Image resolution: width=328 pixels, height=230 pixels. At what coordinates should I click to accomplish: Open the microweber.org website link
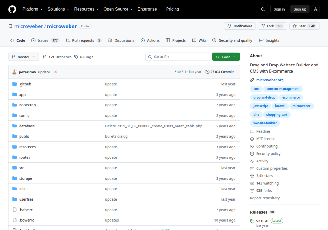click(x=270, y=80)
